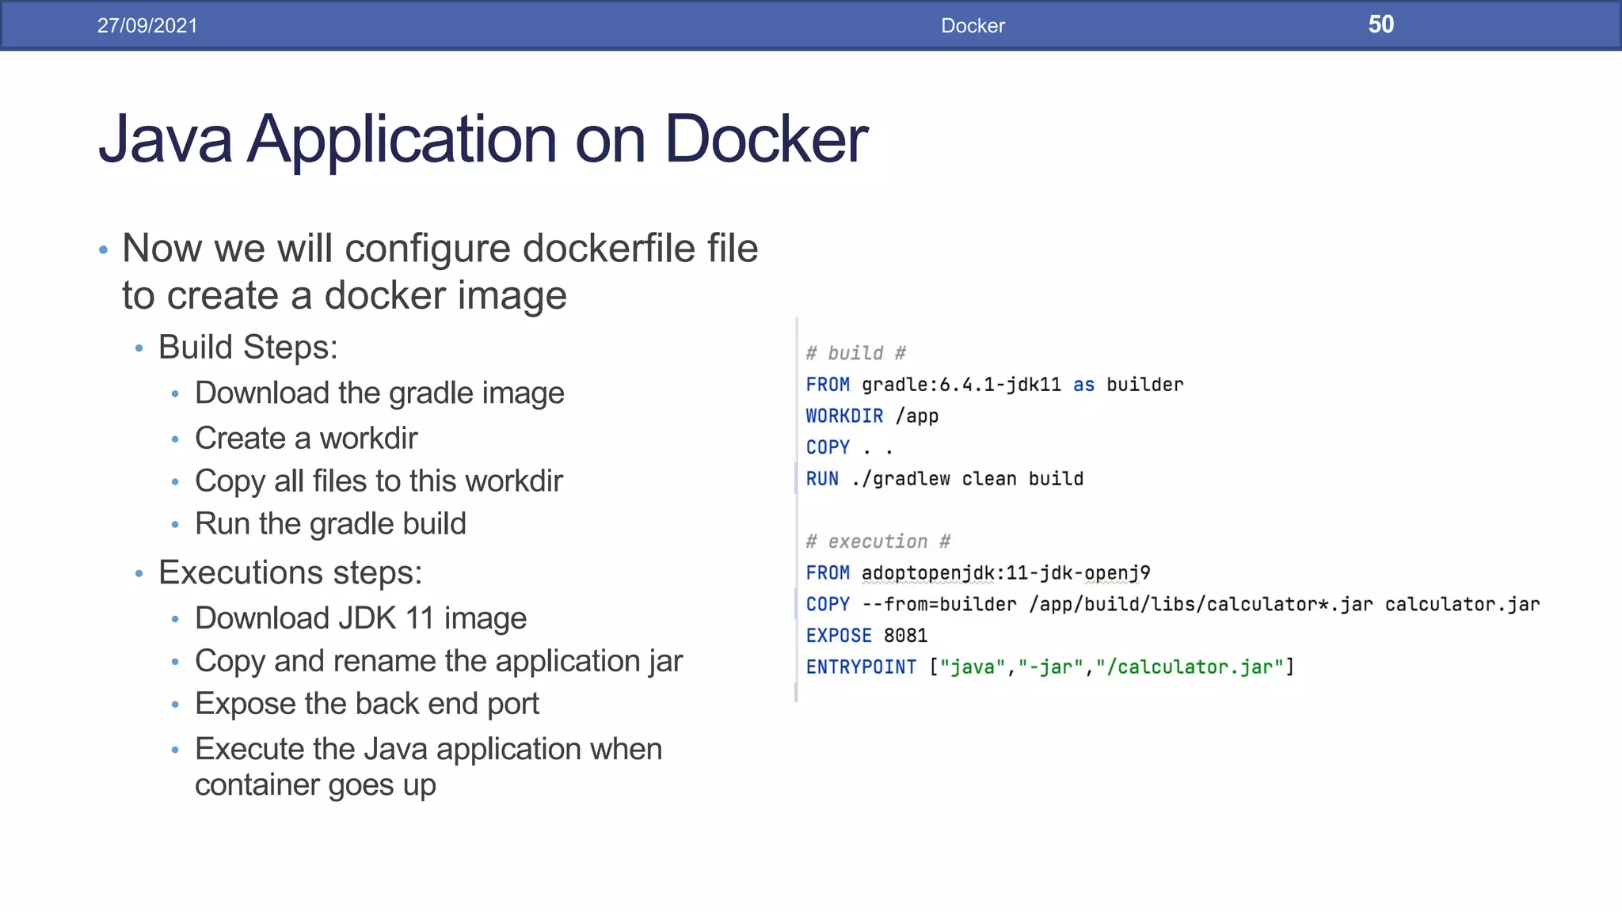The height and width of the screenshot is (912, 1622).
Task: Click the # execution # comment line
Action: (878, 541)
